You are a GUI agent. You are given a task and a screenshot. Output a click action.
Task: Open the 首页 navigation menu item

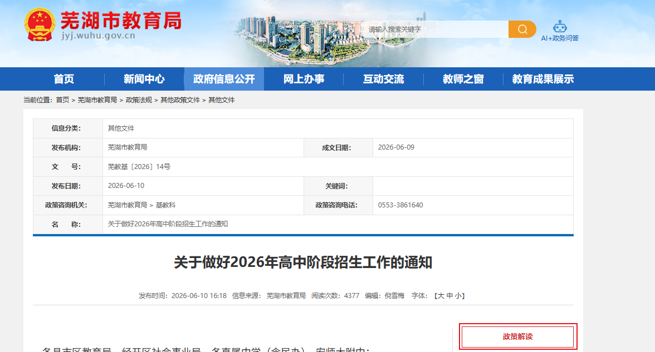tap(64, 79)
